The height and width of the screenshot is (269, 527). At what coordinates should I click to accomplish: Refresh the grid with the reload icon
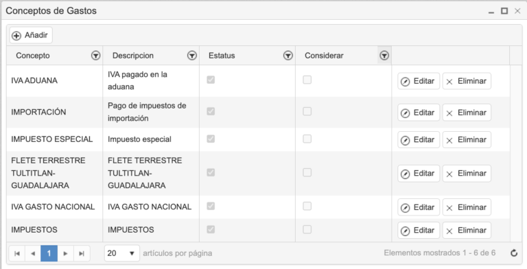514,253
